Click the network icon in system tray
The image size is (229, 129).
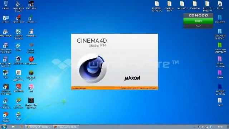(207, 127)
